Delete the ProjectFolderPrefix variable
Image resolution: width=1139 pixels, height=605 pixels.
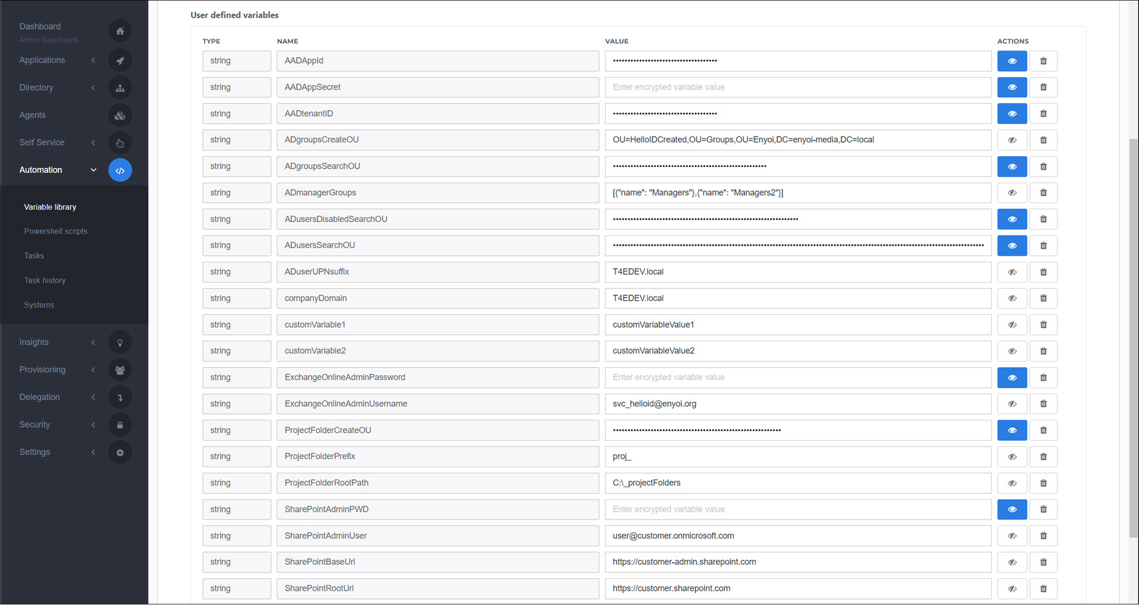point(1043,457)
